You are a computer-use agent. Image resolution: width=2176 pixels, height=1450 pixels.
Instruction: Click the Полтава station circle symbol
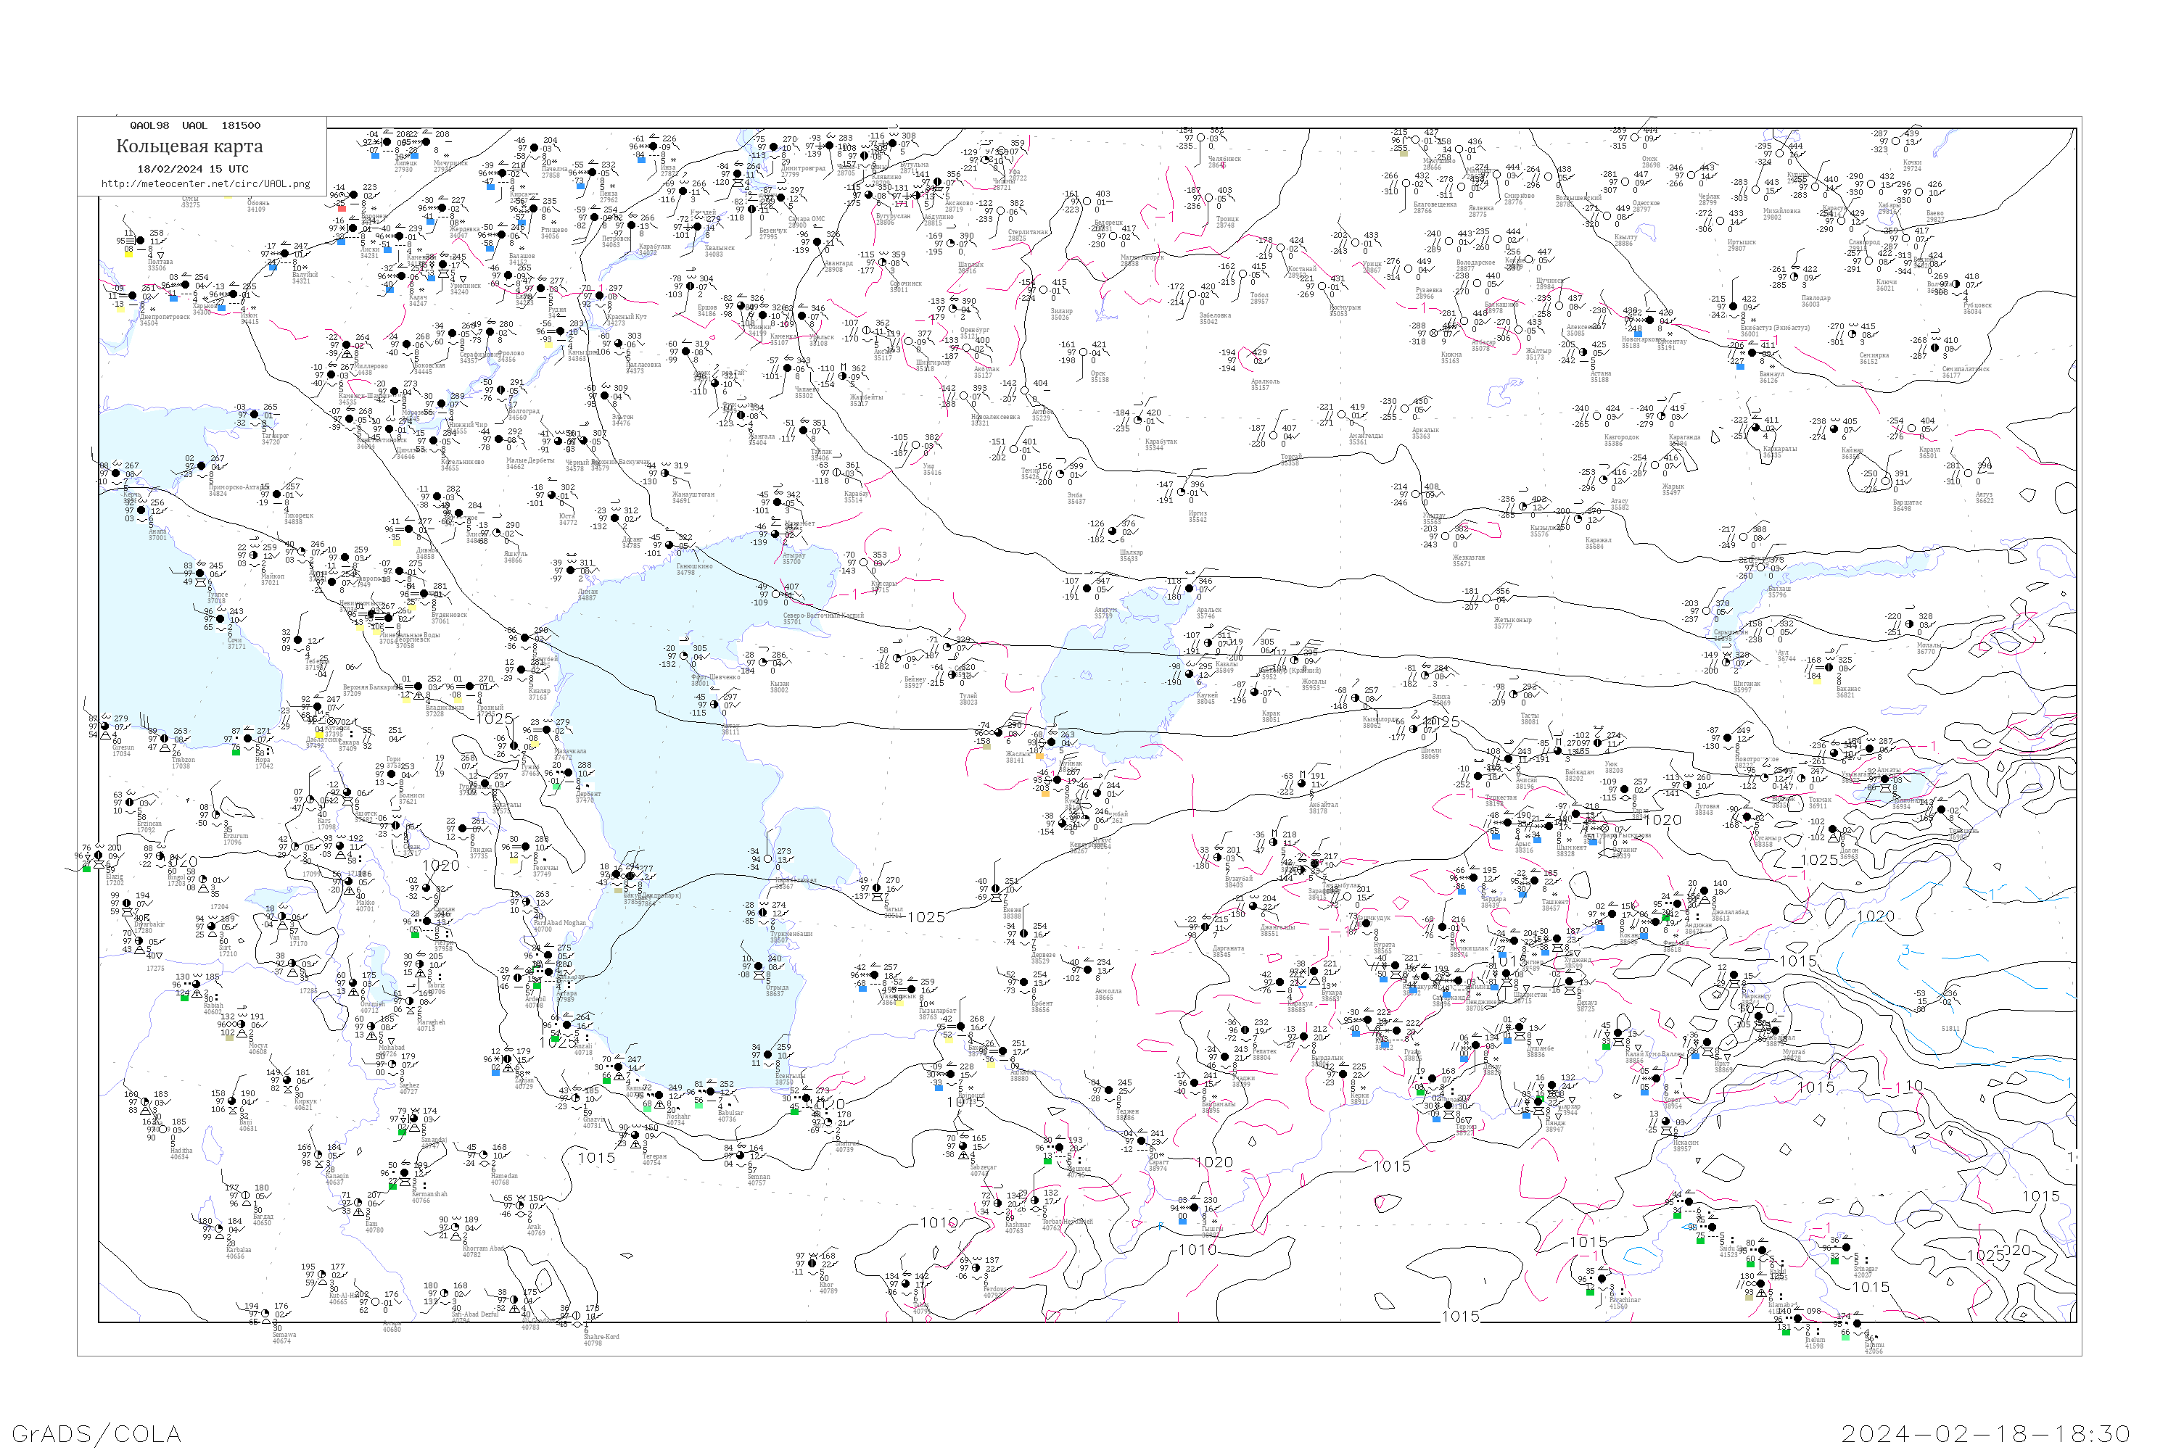(141, 241)
